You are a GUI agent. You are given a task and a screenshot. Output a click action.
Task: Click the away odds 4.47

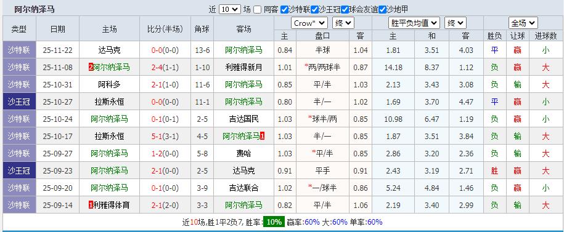pyautogui.click(x=466, y=102)
